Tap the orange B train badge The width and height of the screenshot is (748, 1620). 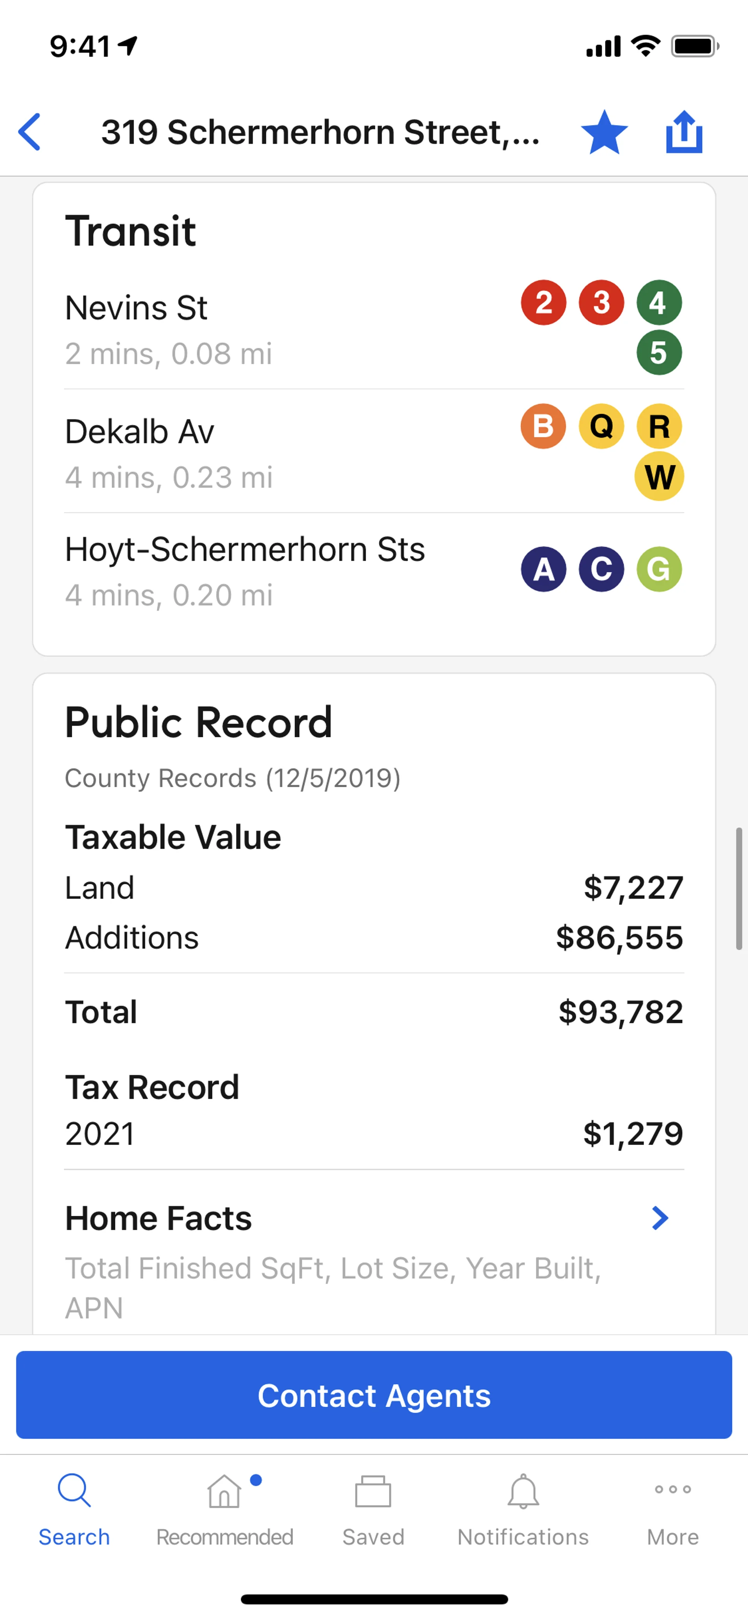(x=544, y=426)
